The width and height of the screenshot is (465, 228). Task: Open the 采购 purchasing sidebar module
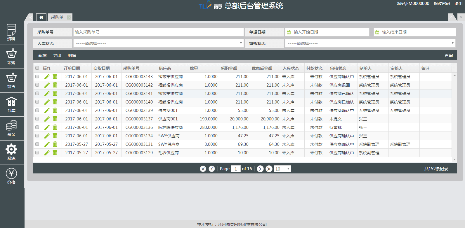(11, 57)
